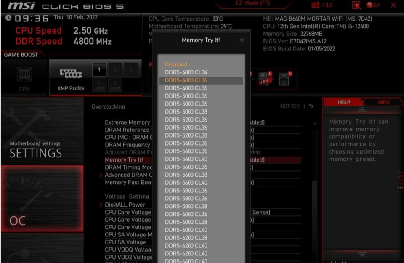
Task: Open the Extreme Memory Profile setting
Action: [202, 122]
